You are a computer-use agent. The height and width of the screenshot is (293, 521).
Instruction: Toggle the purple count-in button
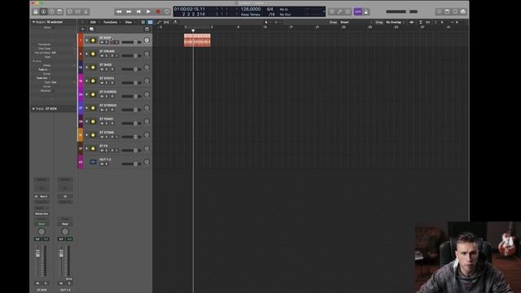click(358, 11)
